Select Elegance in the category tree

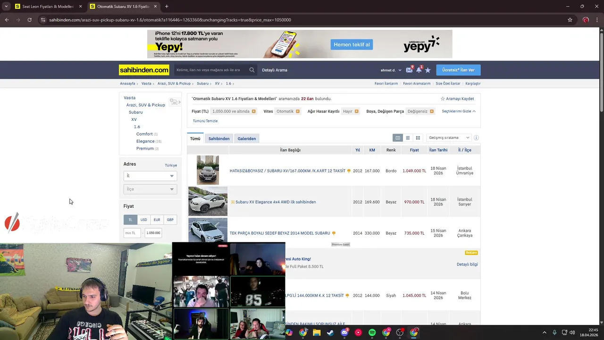[145, 141]
